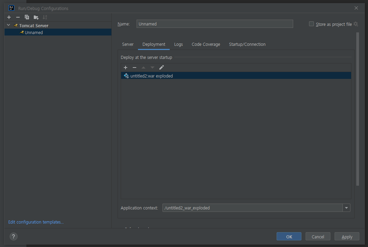The image size is (368, 247).
Task: Select the Deployment tab
Action: pos(154,44)
